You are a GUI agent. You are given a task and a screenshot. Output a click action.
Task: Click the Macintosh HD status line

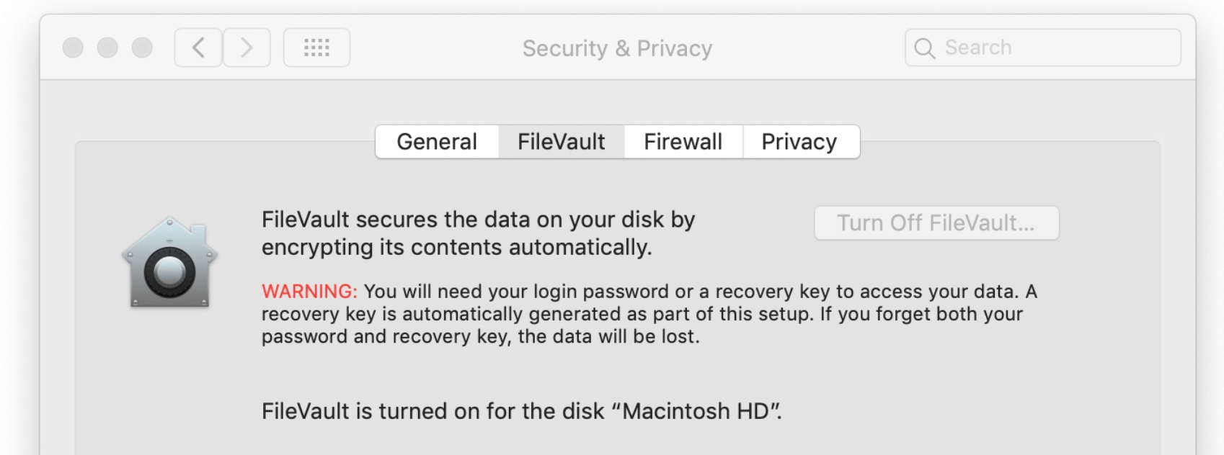(x=521, y=411)
